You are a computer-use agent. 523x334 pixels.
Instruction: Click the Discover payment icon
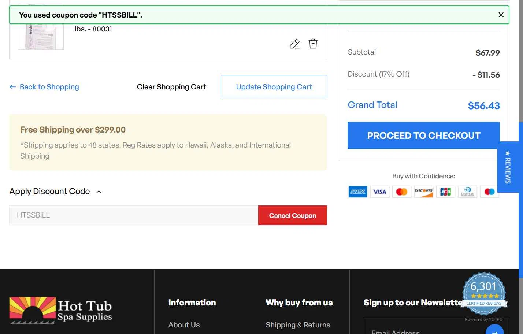pos(424,192)
